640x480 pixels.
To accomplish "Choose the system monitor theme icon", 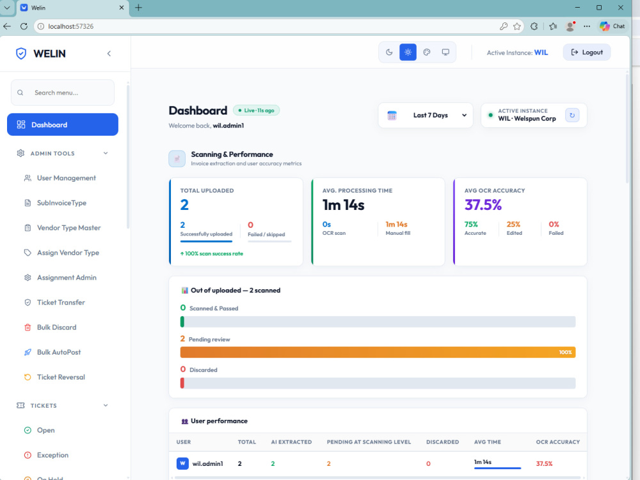I will 445,52.
